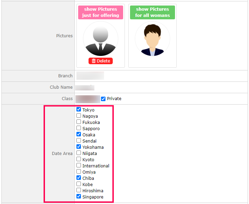This screenshot has height=204, width=249.
Task: Deselect the Chiba checkbox
Action: pyautogui.click(x=79, y=178)
